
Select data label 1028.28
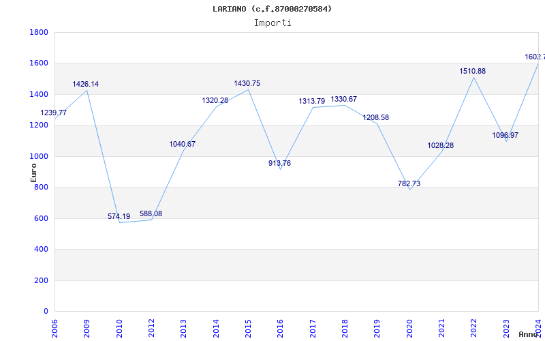(x=440, y=145)
